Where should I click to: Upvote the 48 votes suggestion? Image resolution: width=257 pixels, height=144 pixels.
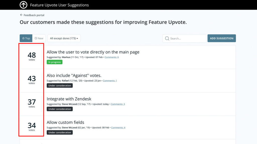pyautogui.click(x=32, y=57)
